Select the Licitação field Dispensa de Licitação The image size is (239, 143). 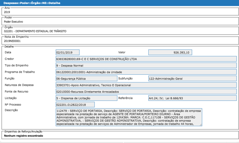click(86, 98)
